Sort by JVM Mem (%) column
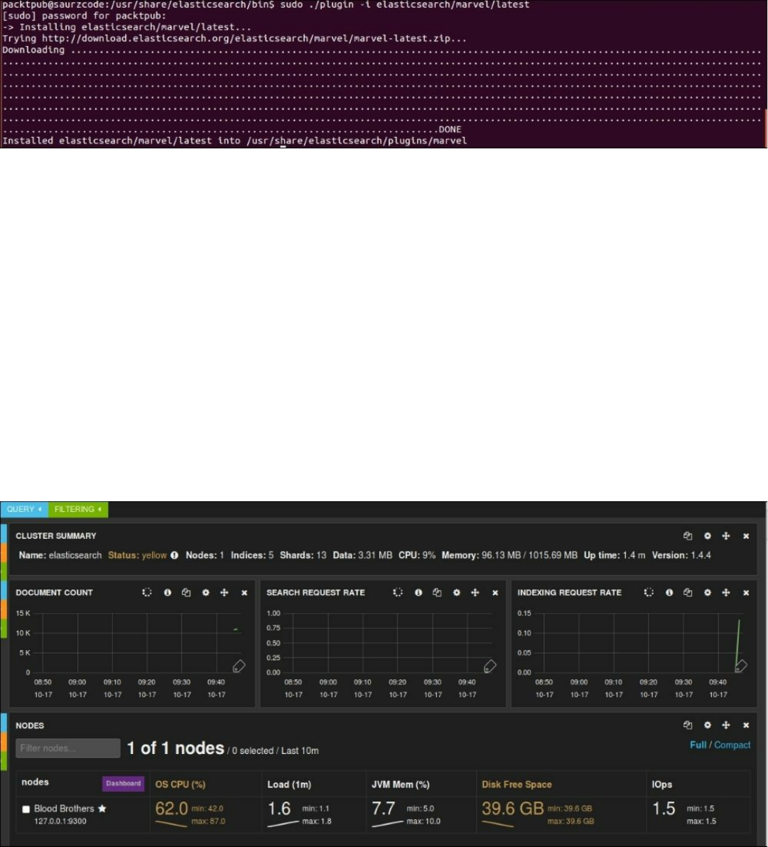The width and height of the screenshot is (768, 847). 401,785
